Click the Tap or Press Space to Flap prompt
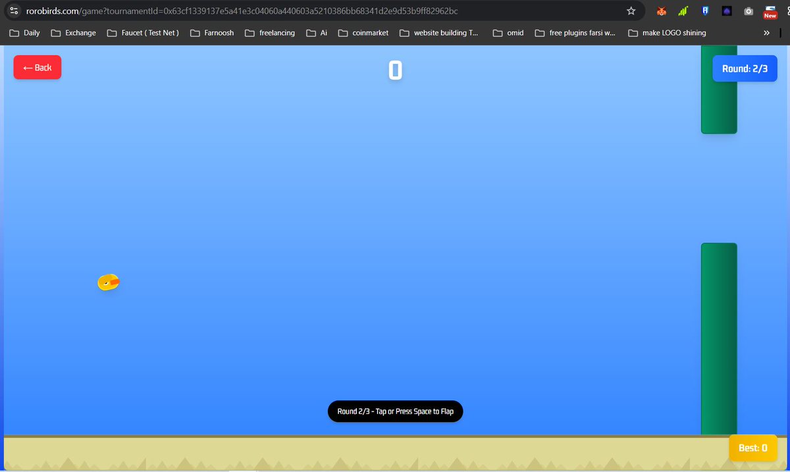This screenshot has height=472, width=790. pyautogui.click(x=395, y=411)
